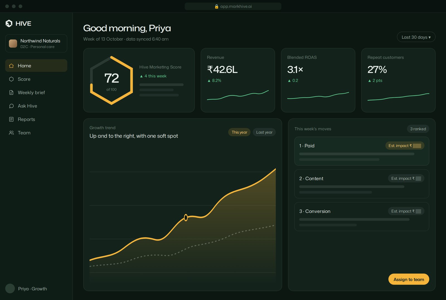Click the Est. impact pill on Content
446x300 pixels.
(406, 178)
